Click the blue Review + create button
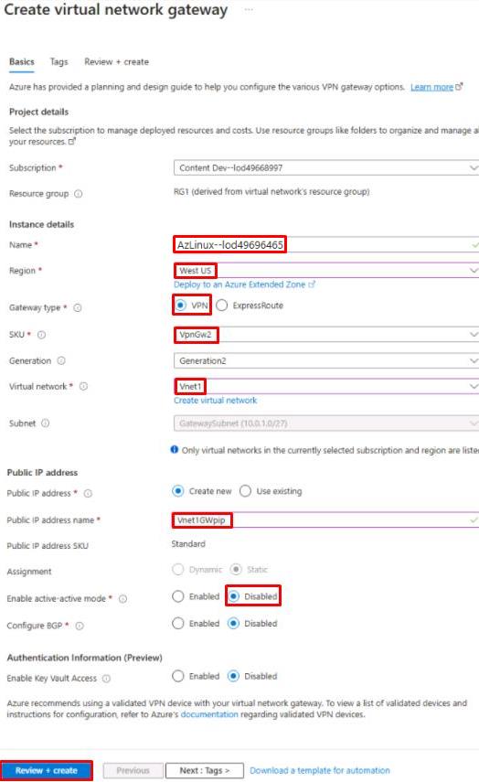 (47, 770)
